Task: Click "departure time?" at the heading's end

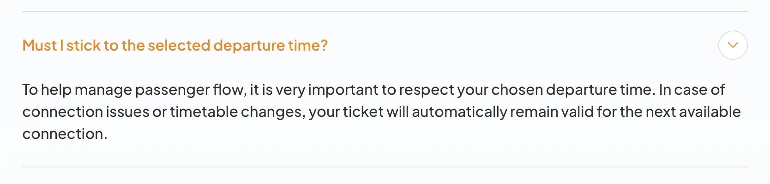Action: pyautogui.click(x=270, y=46)
